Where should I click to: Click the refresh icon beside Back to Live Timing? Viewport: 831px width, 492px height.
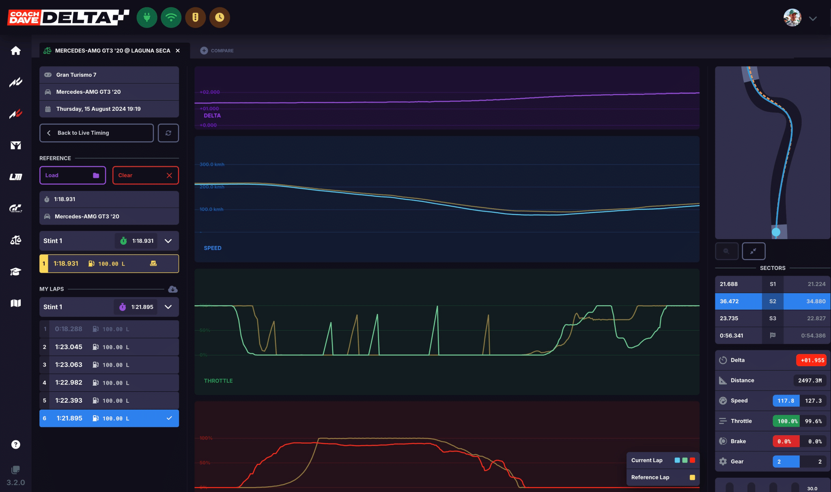click(168, 133)
